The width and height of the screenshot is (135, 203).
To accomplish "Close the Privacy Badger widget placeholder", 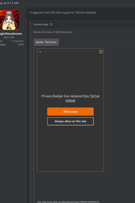I will point(40,52).
